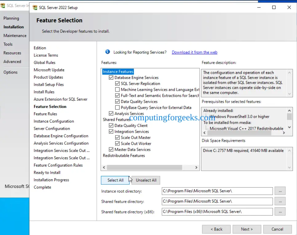Click the SQL Server Installation Center window icon
This screenshot has height=235, width=297.
[3, 6]
